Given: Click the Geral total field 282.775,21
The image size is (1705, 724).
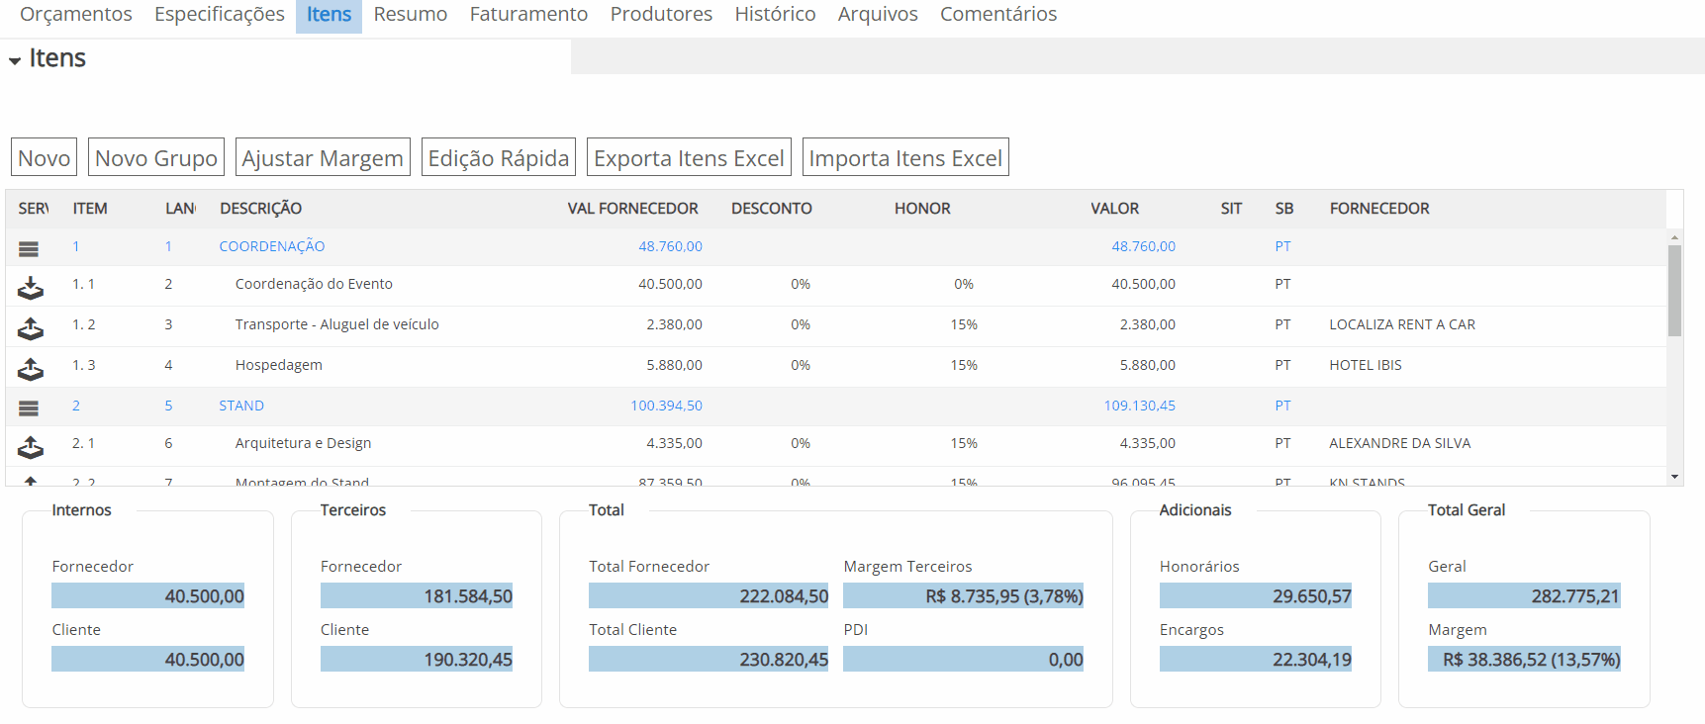Looking at the screenshot, I should coord(1524,595).
